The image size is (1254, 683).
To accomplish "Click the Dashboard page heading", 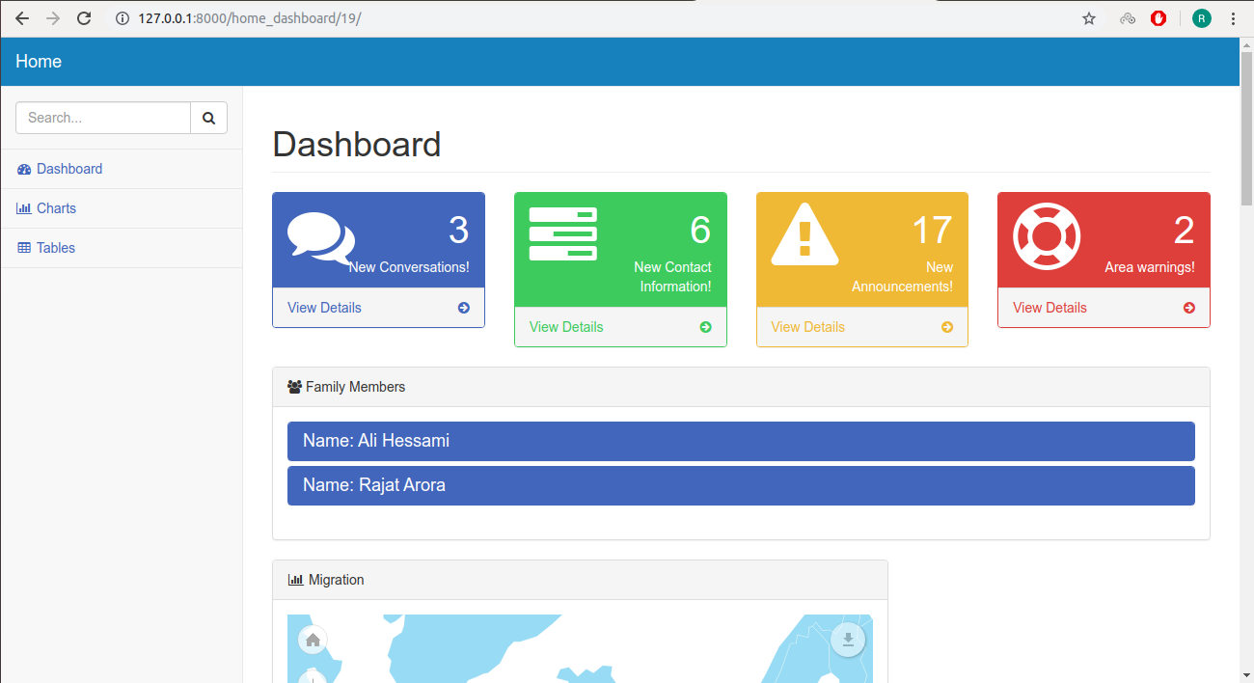I will (x=357, y=145).
